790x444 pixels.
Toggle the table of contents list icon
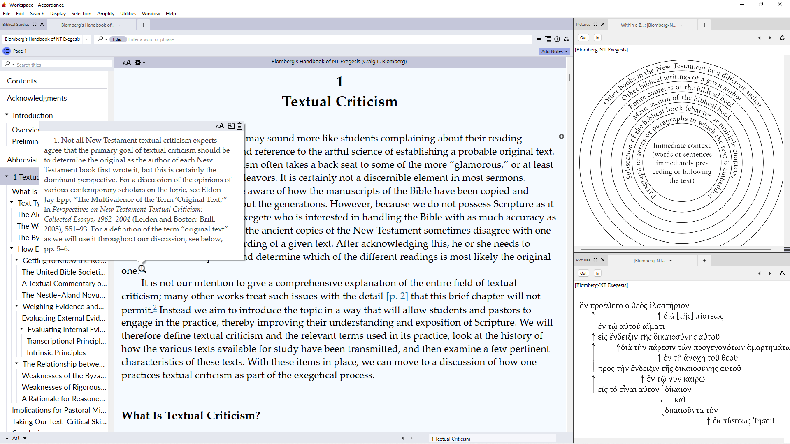(7, 51)
